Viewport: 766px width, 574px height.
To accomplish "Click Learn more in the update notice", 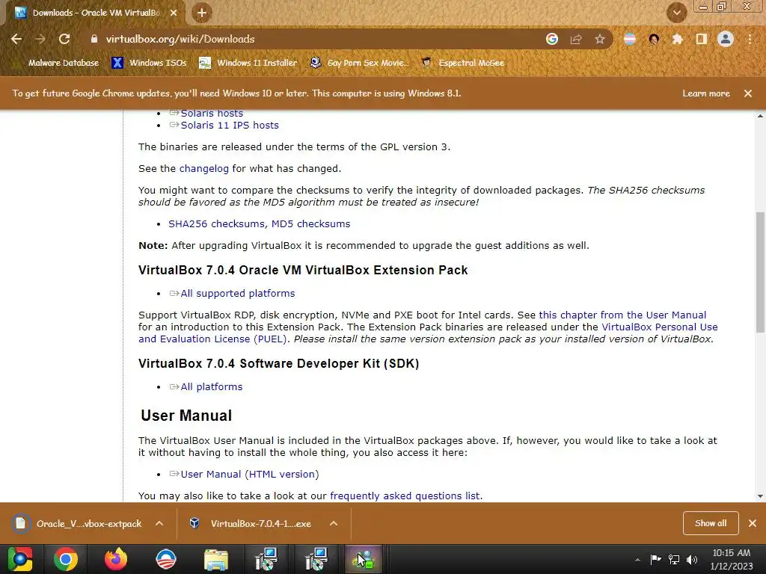I will [x=706, y=93].
